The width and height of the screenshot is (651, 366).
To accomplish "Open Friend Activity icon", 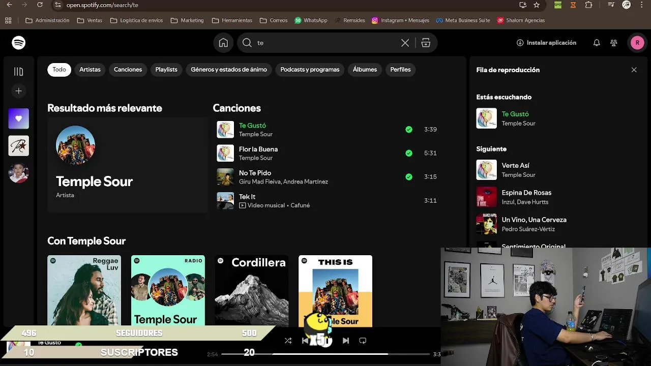I will tap(614, 43).
